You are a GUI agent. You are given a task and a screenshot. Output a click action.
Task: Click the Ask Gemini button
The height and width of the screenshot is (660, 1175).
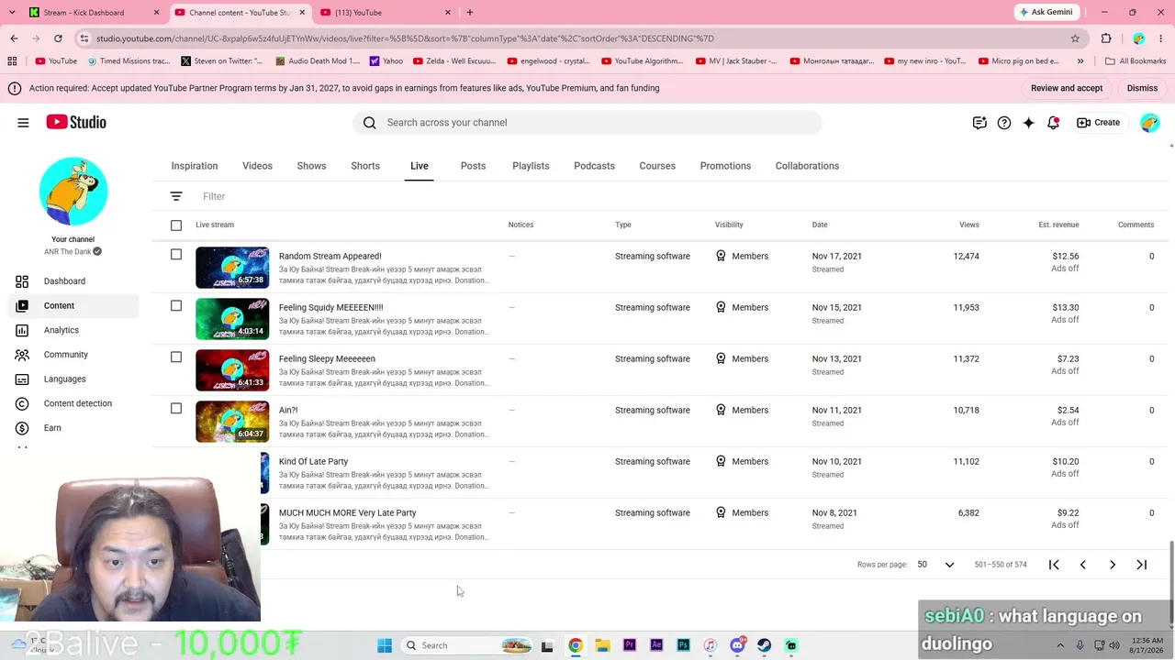[1045, 13]
